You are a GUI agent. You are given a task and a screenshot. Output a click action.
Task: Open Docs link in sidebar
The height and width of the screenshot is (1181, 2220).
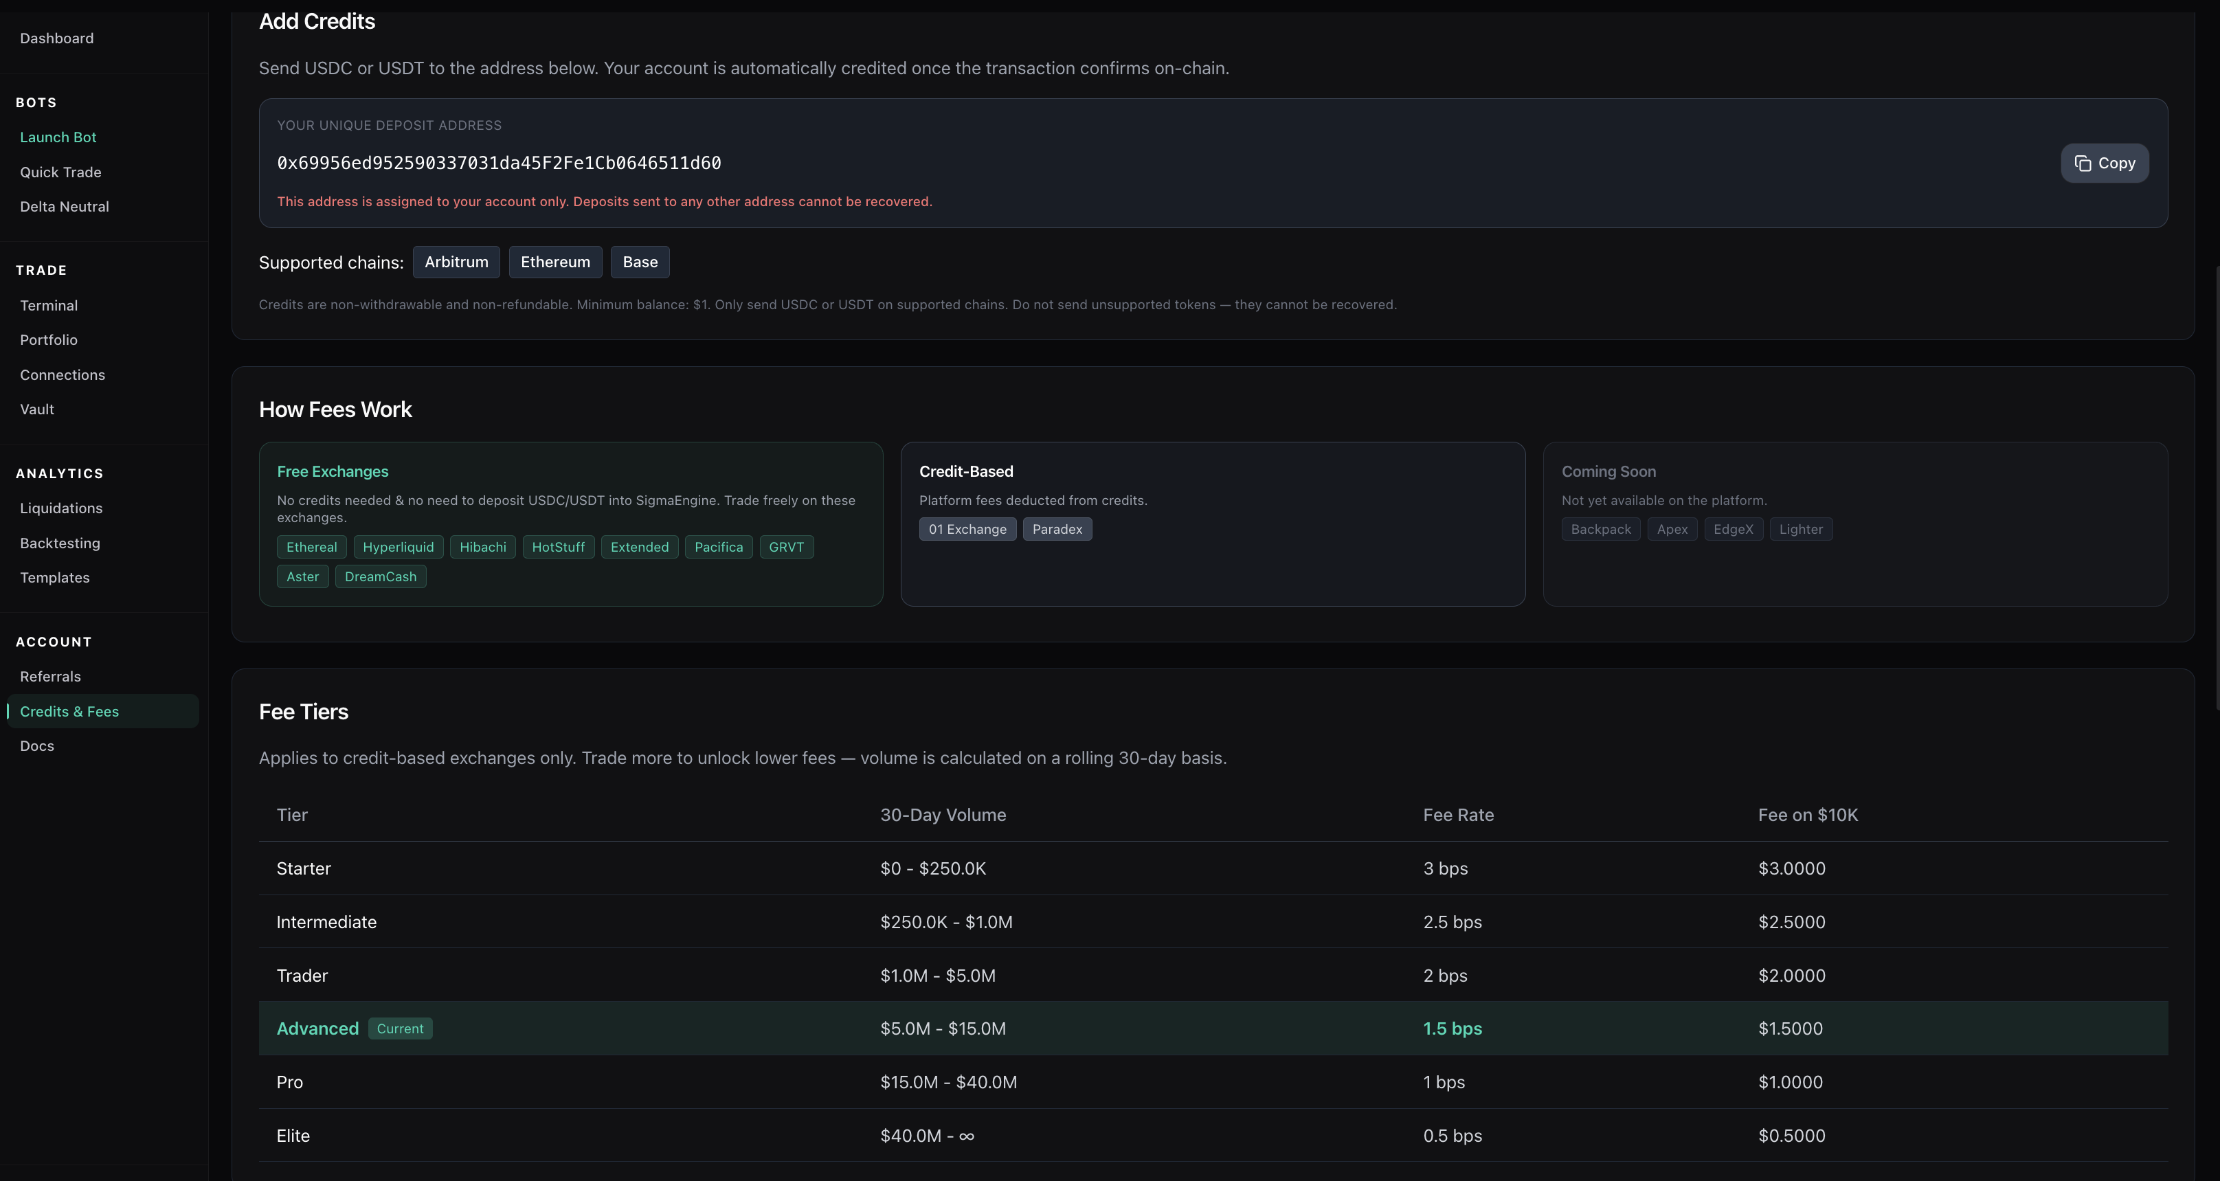37,746
